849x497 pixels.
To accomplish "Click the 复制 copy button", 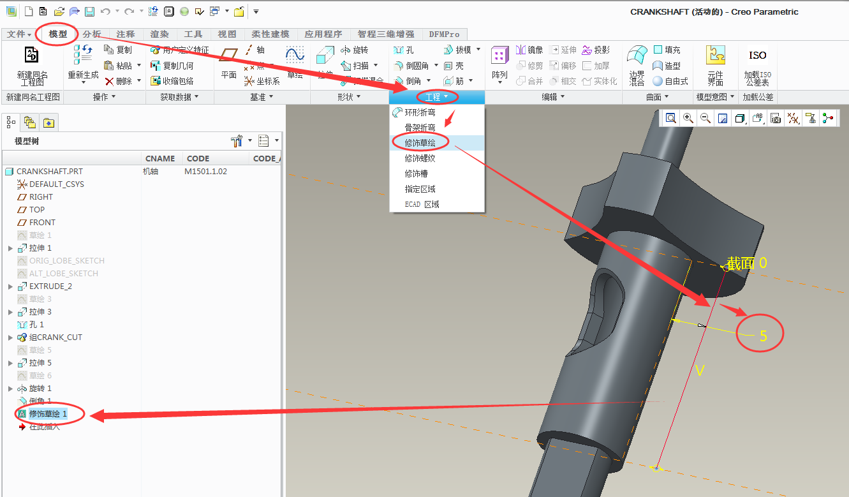I will [x=118, y=50].
